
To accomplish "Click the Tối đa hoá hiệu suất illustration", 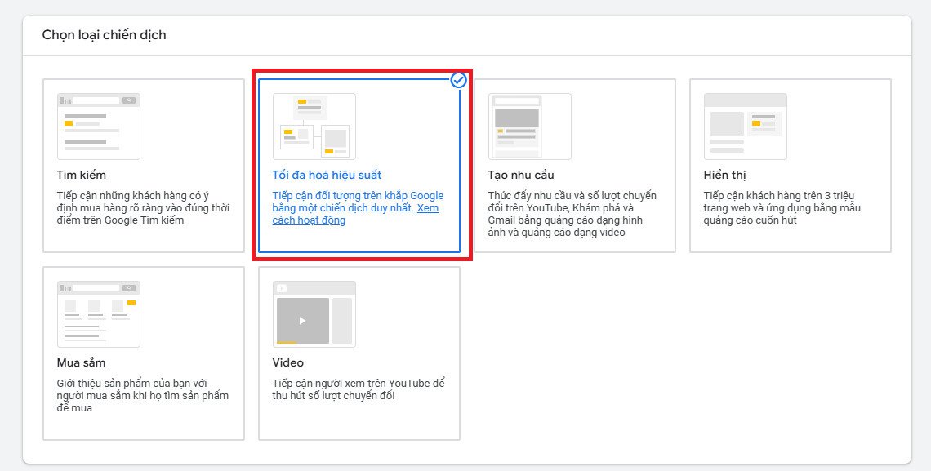I will [314, 127].
